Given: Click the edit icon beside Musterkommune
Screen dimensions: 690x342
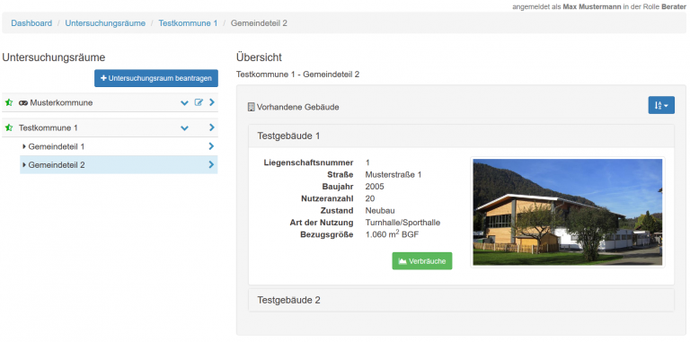Looking at the screenshot, I should [x=199, y=102].
